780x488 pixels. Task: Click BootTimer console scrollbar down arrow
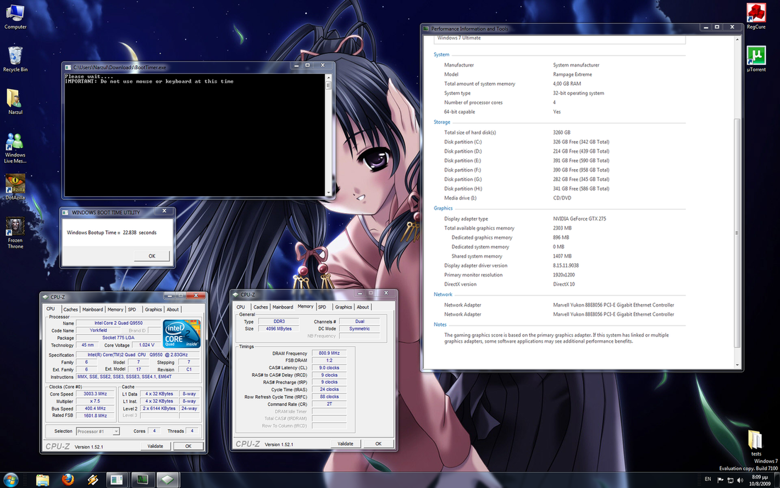tap(329, 192)
